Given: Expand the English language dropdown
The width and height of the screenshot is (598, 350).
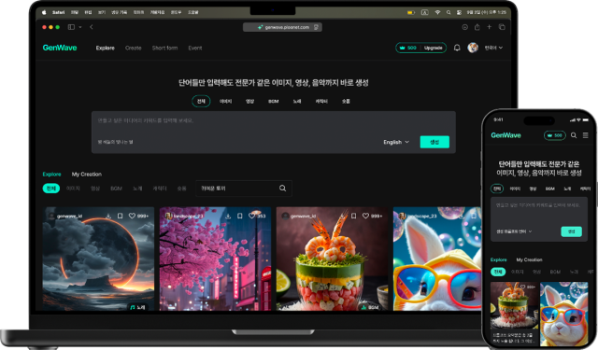Looking at the screenshot, I should click(396, 142).
